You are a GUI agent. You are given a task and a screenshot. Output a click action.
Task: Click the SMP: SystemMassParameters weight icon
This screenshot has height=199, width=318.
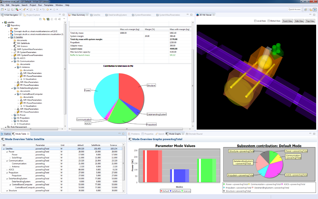coord(15,49)
